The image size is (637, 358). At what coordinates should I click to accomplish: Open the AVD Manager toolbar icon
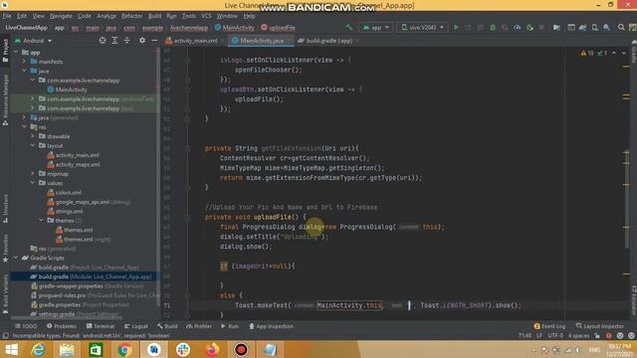click(594, 27)
